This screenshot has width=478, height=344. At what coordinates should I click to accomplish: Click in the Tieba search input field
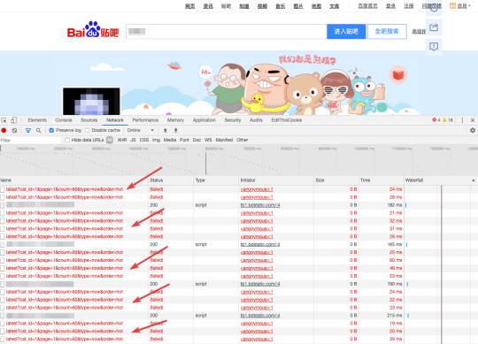point(227,31)
